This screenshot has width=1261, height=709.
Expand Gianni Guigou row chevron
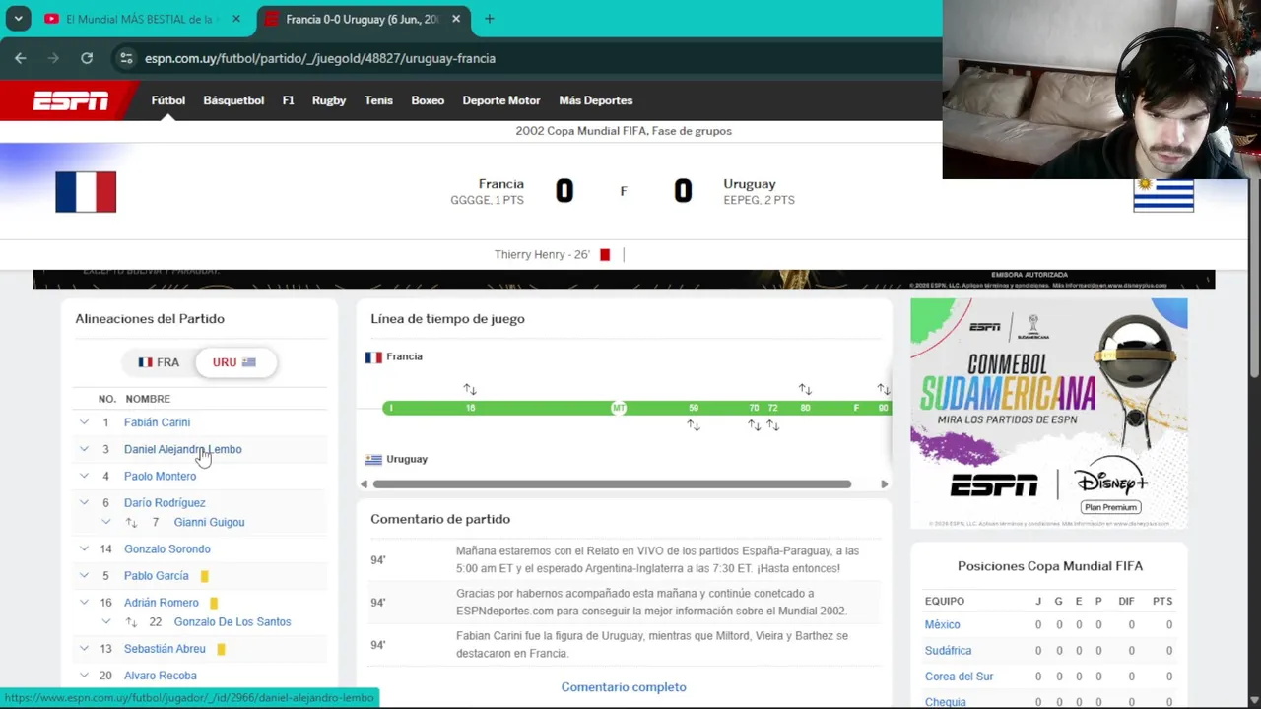tap(106, 522)
